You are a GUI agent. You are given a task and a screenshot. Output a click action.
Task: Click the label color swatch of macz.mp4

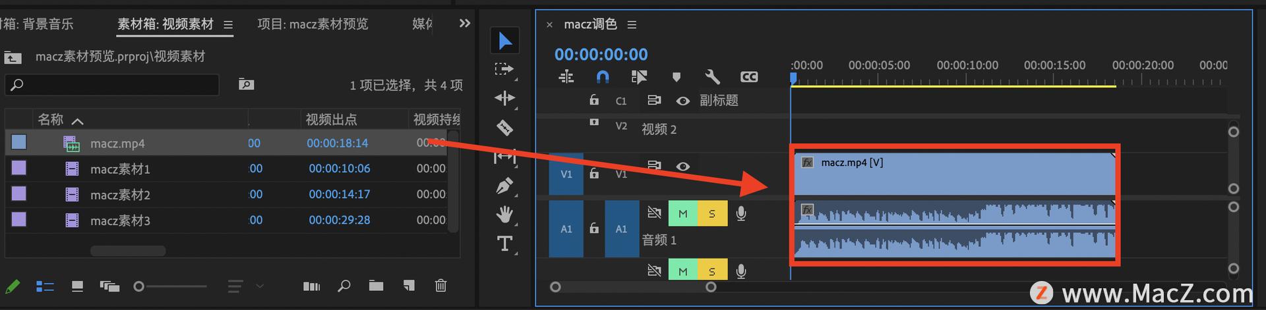click(19, 142)
